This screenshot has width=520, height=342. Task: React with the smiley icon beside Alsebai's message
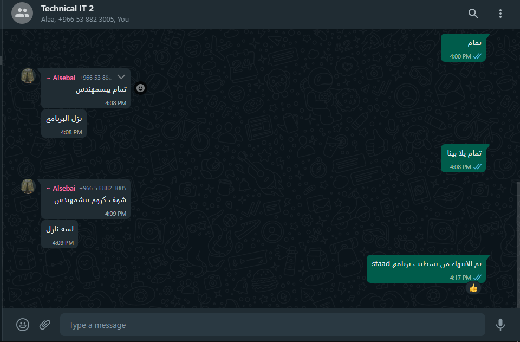click(x=140, y=88)
